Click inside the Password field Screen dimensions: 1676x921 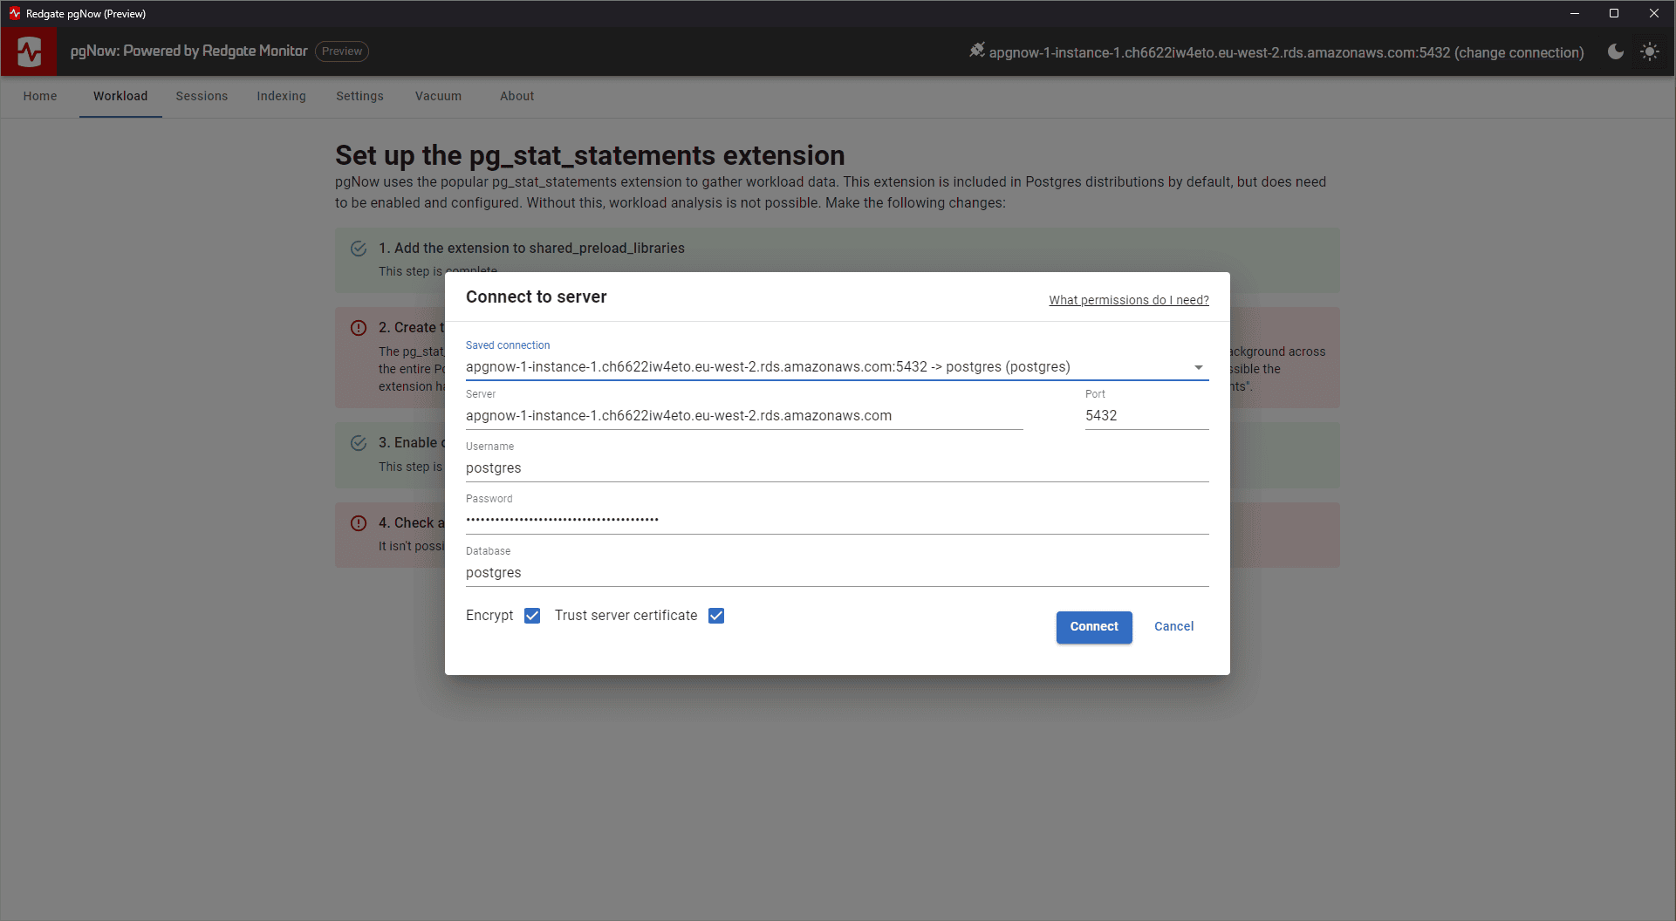tap(785, 518)
